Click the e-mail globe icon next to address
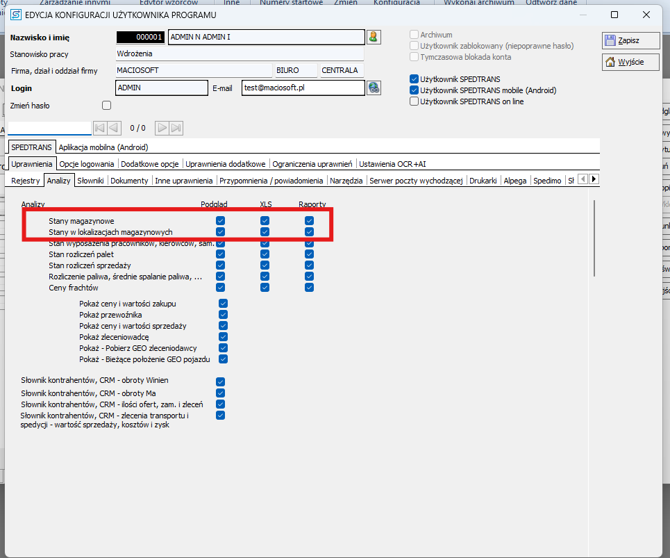Screen dimensions: 670x558 point(374,88)
